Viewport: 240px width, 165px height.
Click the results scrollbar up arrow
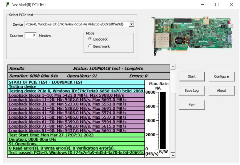coord(173,67)
